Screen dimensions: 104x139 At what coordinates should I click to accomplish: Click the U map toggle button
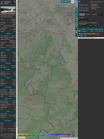62,2
